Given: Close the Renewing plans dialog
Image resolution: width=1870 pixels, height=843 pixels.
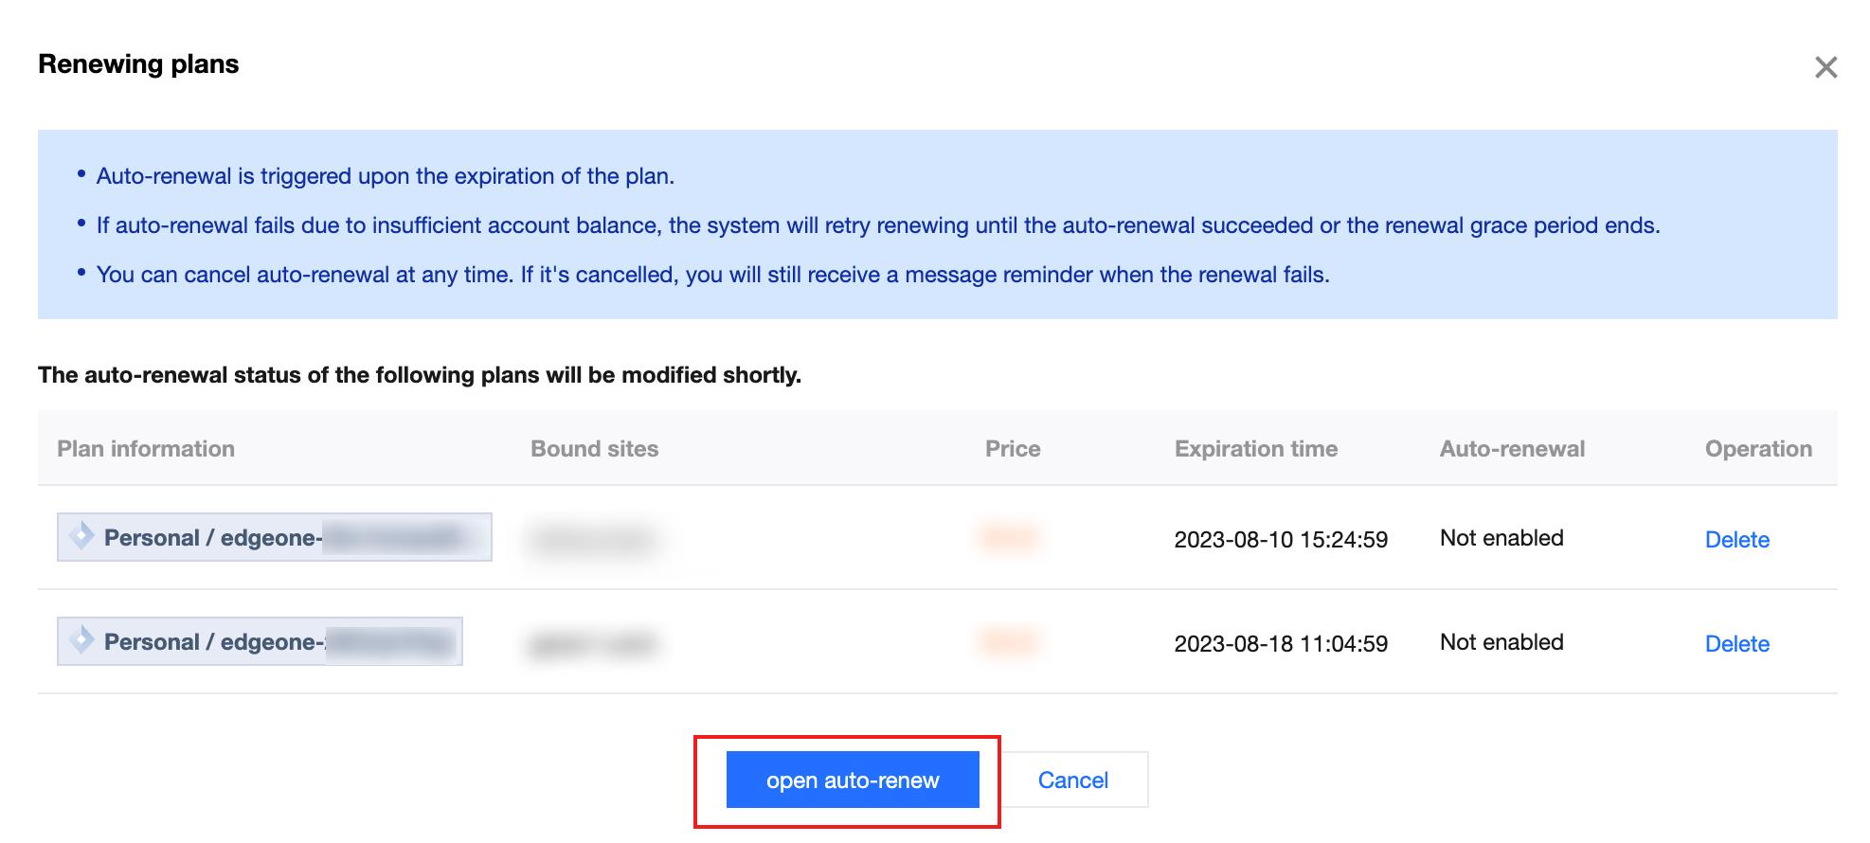Looking at the screenshot, I should 1825,67.
